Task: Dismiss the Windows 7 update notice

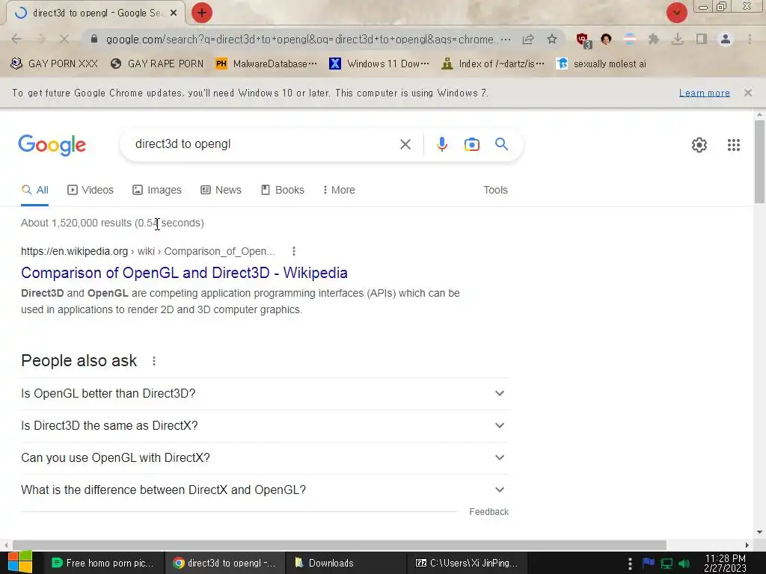Action: pyautogui.click(x=747, y=93)
